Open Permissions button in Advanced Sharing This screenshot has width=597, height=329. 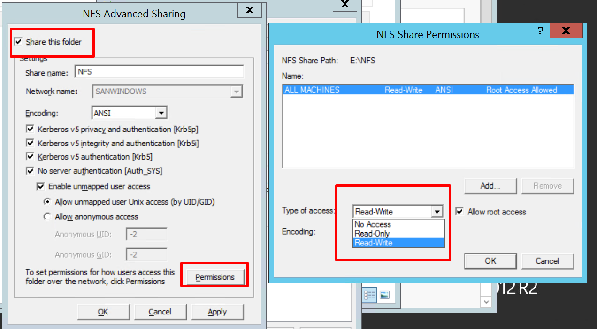[214, 277]
